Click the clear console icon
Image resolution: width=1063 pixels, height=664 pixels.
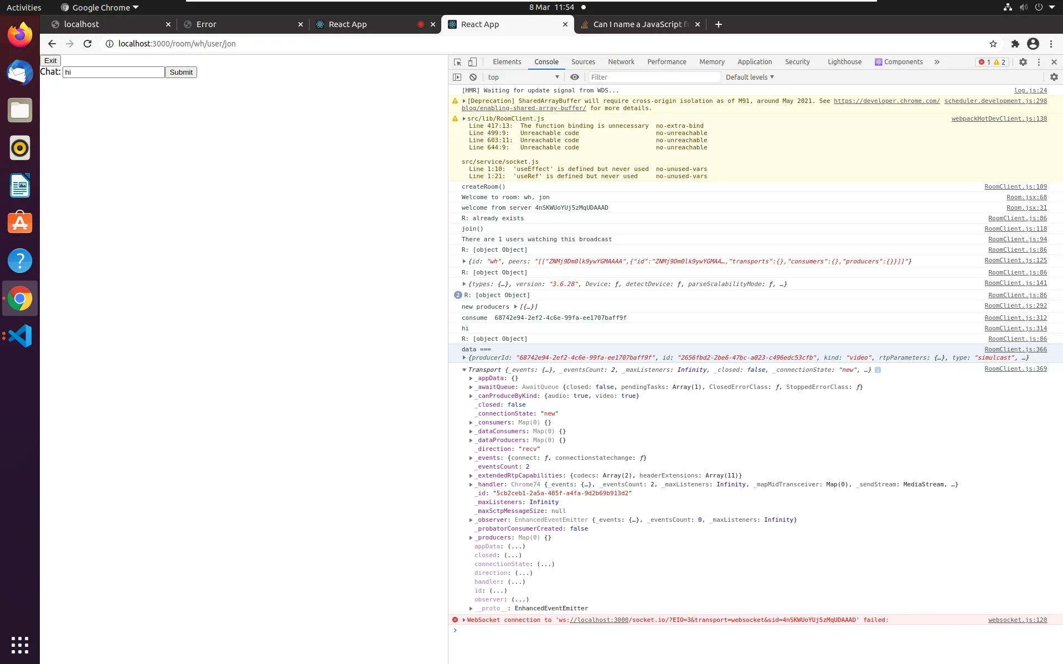pyautogui.click(x=473, y=77)
